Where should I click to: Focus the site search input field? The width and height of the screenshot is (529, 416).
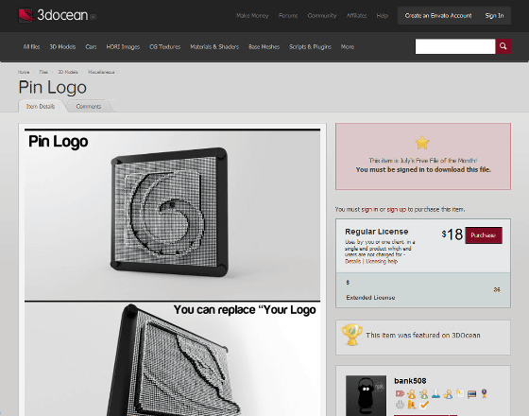[x=455, y=46]
